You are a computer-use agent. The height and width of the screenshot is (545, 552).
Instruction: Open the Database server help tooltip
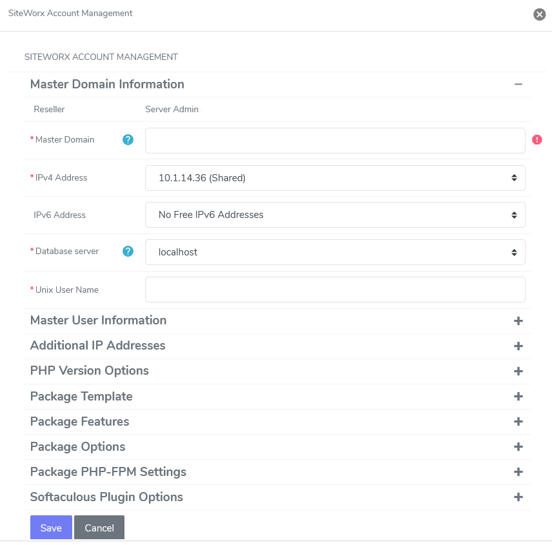[x=128, y=252]
